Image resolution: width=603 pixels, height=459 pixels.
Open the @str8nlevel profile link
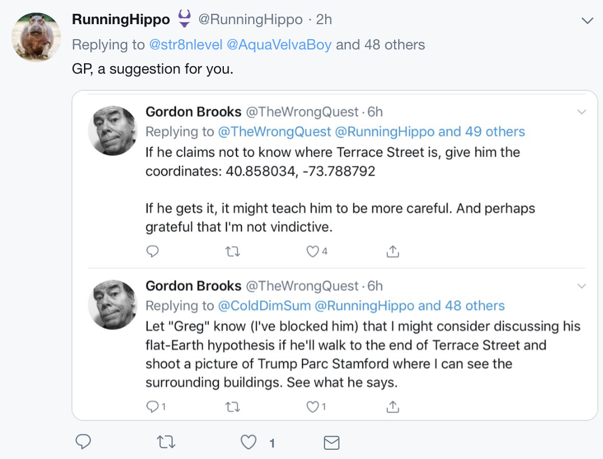[x=186, y=45]
